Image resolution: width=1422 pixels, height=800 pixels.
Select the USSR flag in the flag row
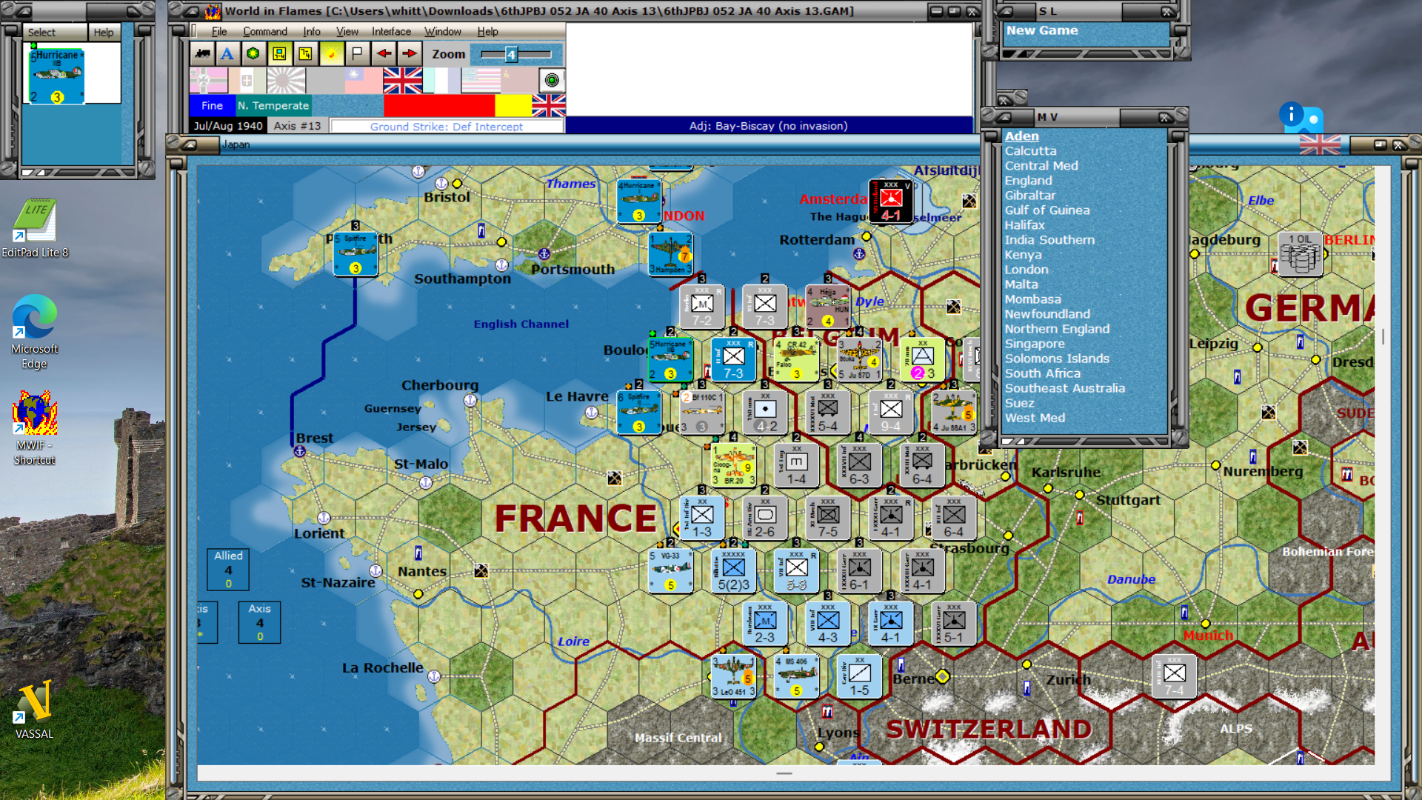[519, 80]
